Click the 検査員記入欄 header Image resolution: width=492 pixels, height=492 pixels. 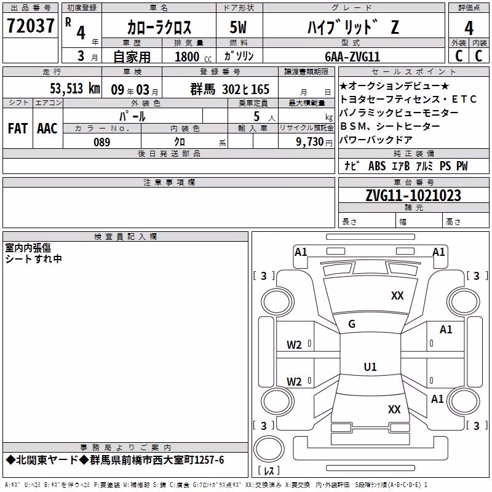125,237
